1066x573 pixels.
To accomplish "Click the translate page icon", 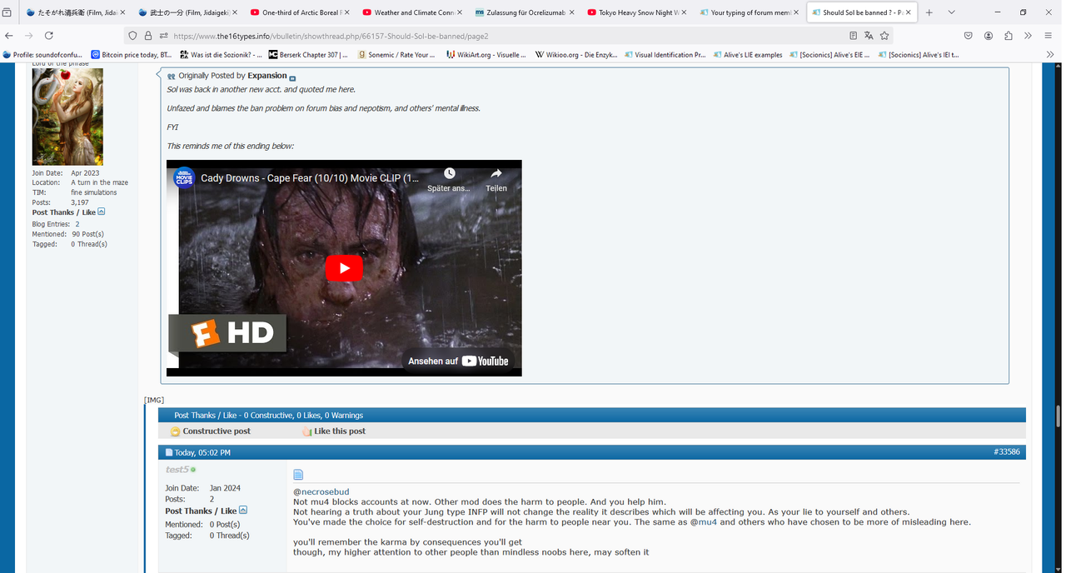I will (869, 36).
